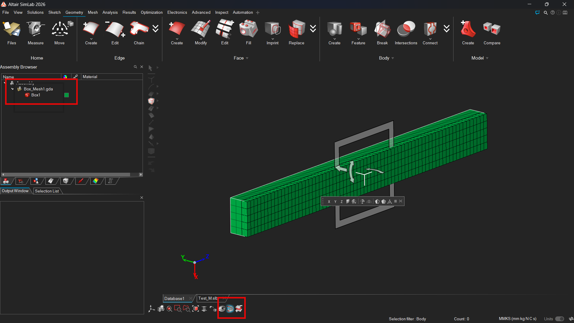This screenshot has height=323, width=574.
Task: Close the section plane toolbar
Action: pyautogui.click(x=401, y=201)
